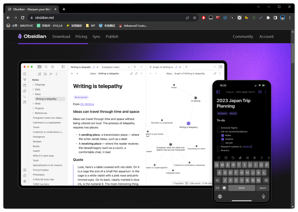Image resolution: width=298 pixels, height=212 pixels.
Task: Open the browser extensions puzzle icon
Action: coord(268,18)
